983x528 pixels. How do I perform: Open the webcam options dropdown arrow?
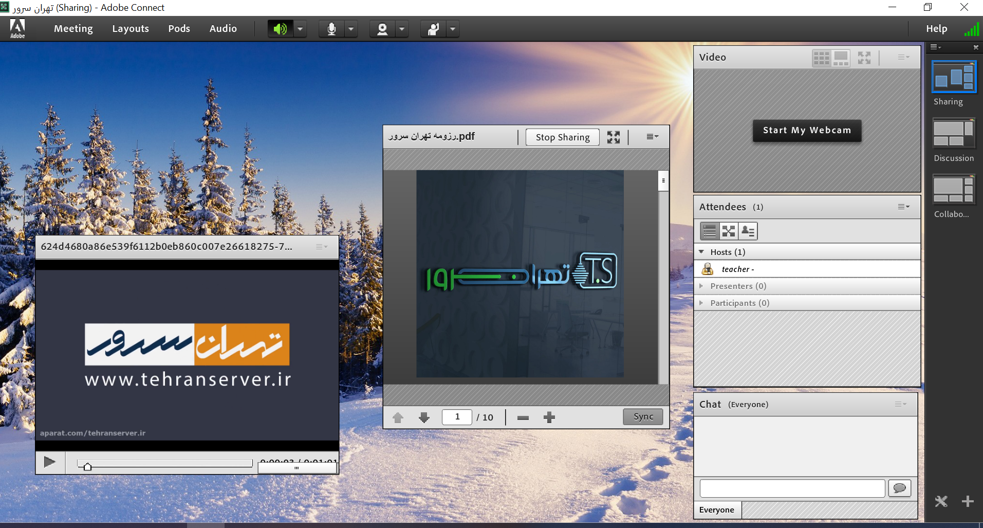(x=402, y=29)
